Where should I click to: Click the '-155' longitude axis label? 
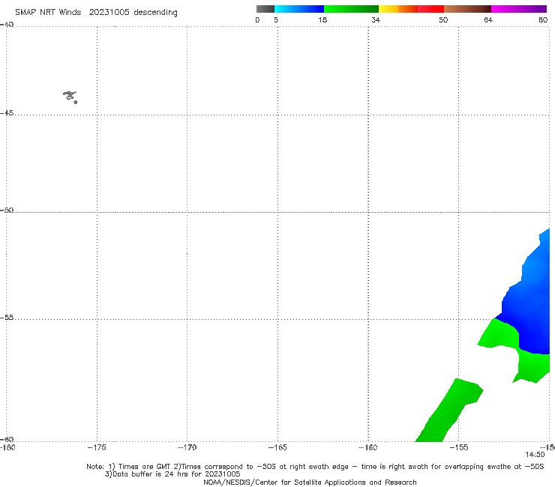(x=459, y=447)
